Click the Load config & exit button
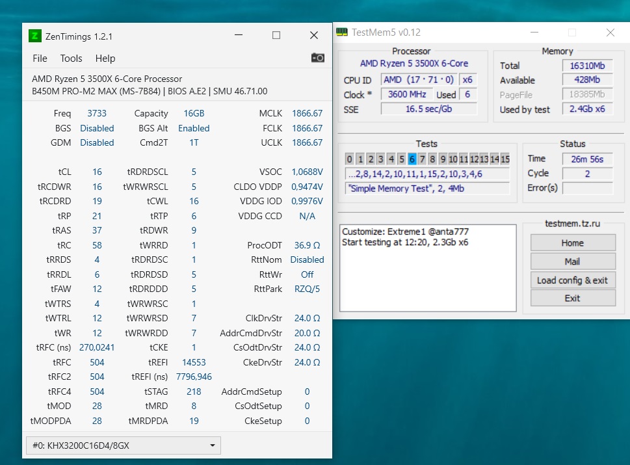 [572, 280]
